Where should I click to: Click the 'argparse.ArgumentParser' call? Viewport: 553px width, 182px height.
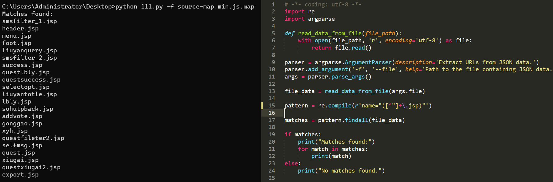click(x=353, y=62)
